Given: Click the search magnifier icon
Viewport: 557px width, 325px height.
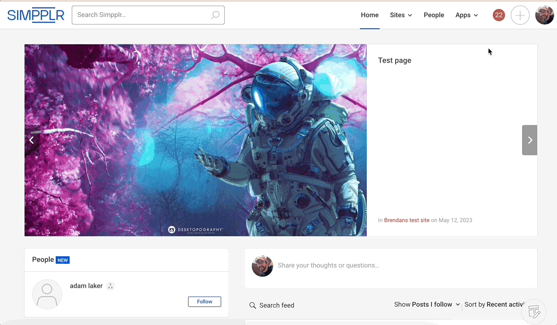Looking at the screenshot, I should tap(215, 15).
